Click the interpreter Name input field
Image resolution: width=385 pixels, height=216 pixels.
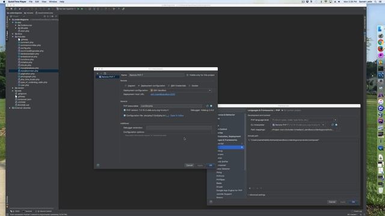point(156,75)
